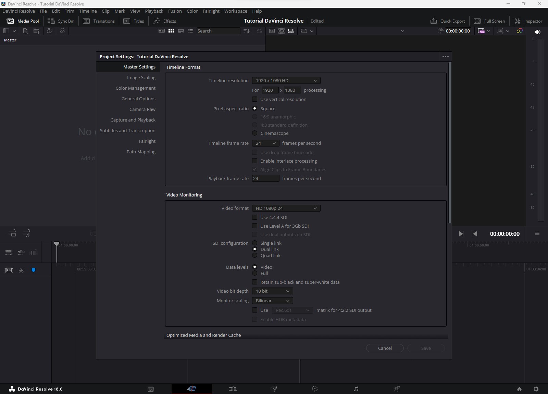Open the viewer clip name dropdown chevron
Viewport: 548px width, 394px height.
point(402,31)
